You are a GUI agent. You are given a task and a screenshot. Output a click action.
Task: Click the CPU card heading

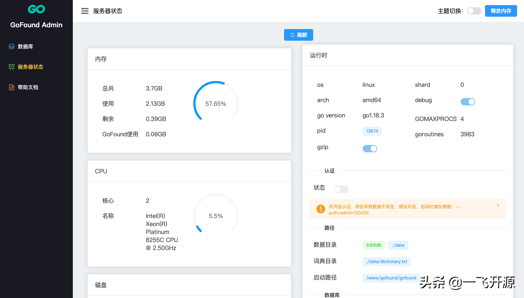[101, 171]
